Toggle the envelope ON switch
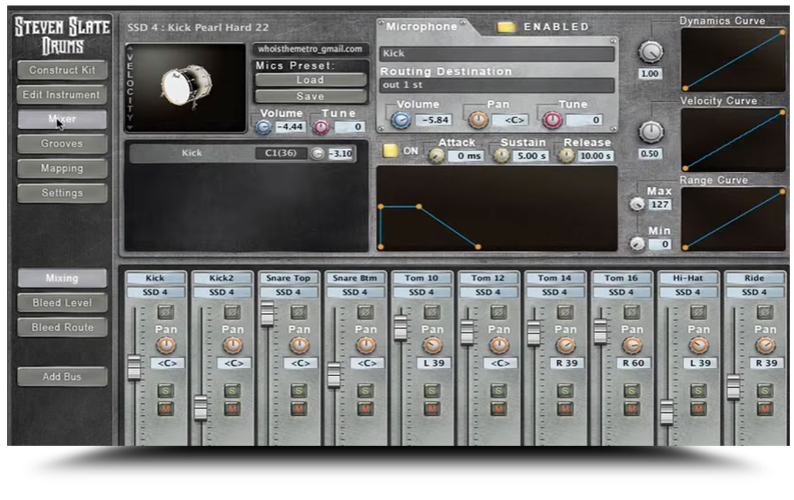Screen dimensions: 794x500 pyautogui.click(x=390, y=151)
